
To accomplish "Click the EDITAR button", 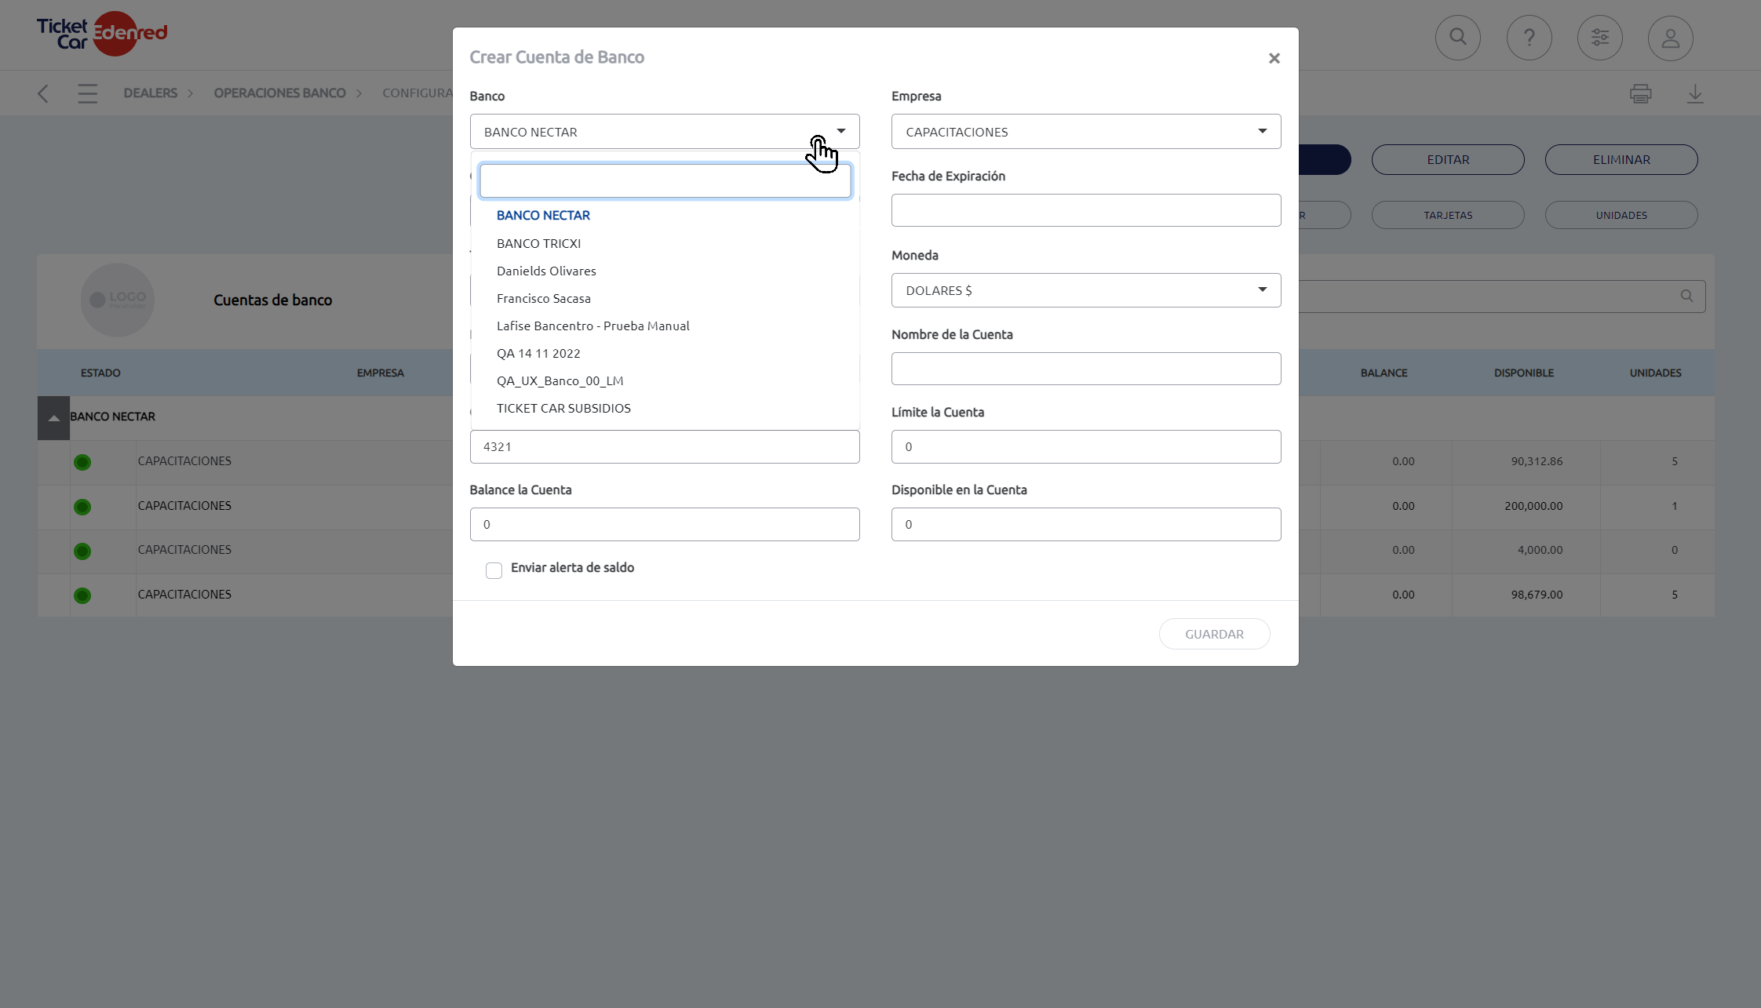I will (x=1448, y=159).
